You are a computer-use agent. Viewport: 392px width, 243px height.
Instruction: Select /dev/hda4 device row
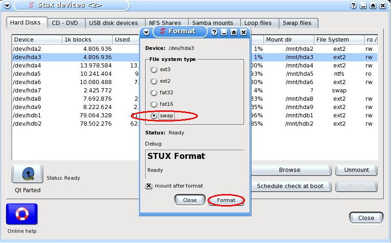[x=195, y=66]
